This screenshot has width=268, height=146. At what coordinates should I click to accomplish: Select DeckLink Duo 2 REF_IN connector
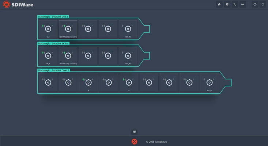pyautogui.click(x=128, y=29)
